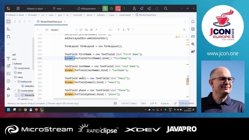The image size is (249, 140).
Task: Expand the replace field chevron
Action: click(38, 30)
